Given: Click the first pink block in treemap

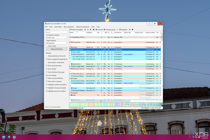Looking at the screenshot, I should (91, 104).
